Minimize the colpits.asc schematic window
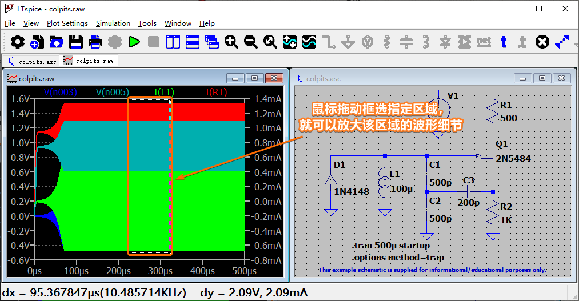 [x=523, y=78]
